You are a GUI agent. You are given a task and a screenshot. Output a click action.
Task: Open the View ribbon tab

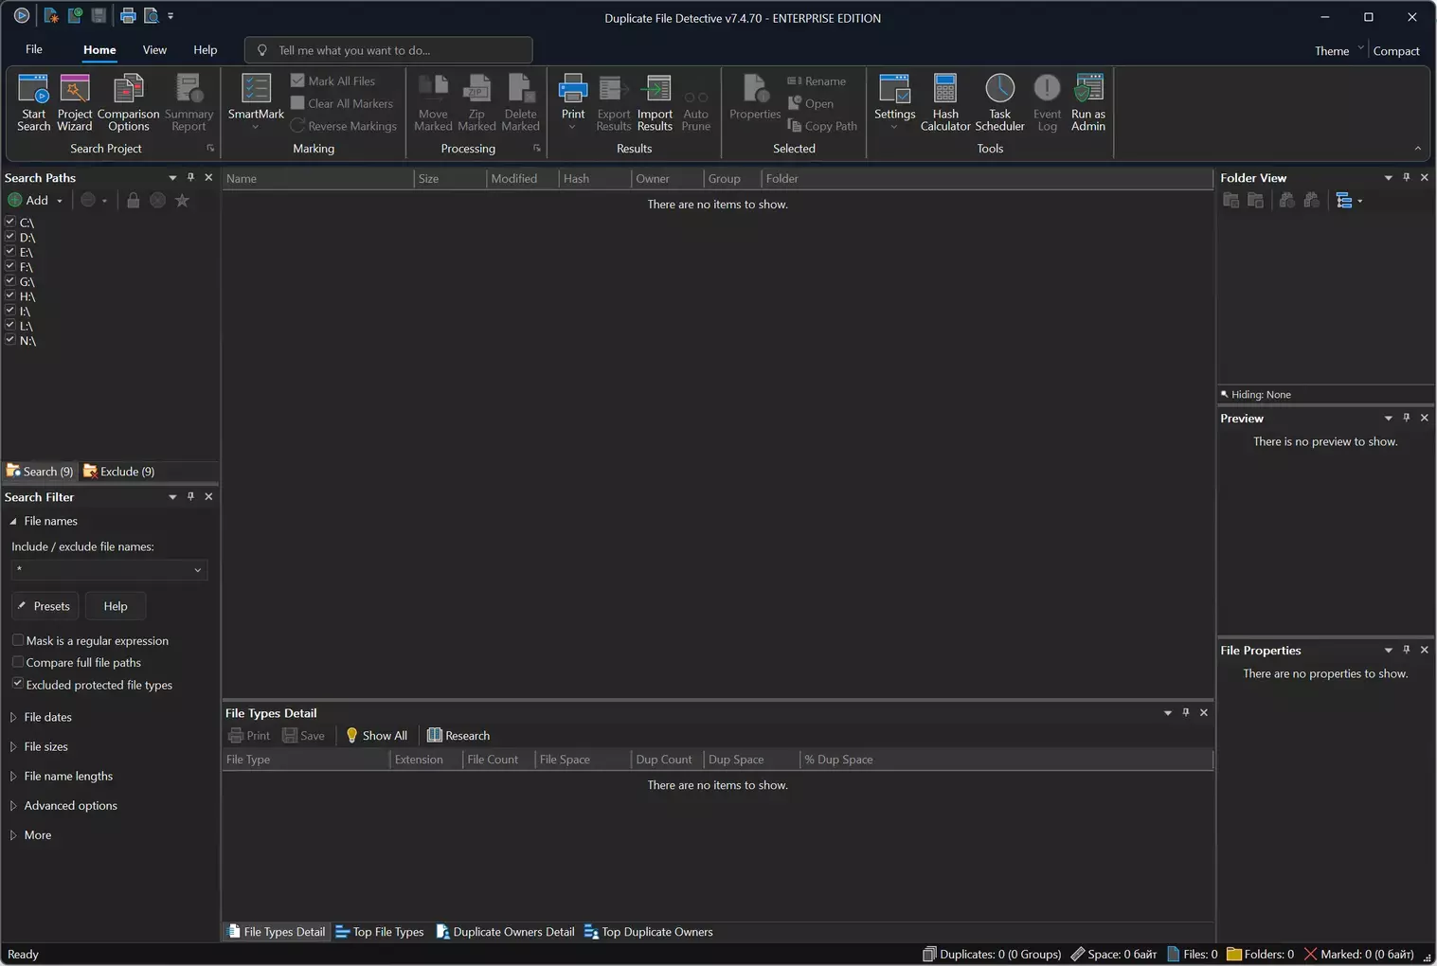[x=154, y=50]
